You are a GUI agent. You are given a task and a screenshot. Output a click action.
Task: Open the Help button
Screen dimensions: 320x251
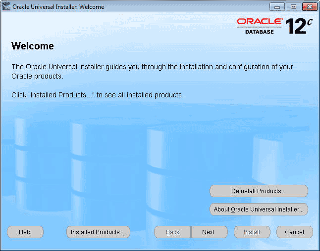pyautogui.click(x=25, y=232)
